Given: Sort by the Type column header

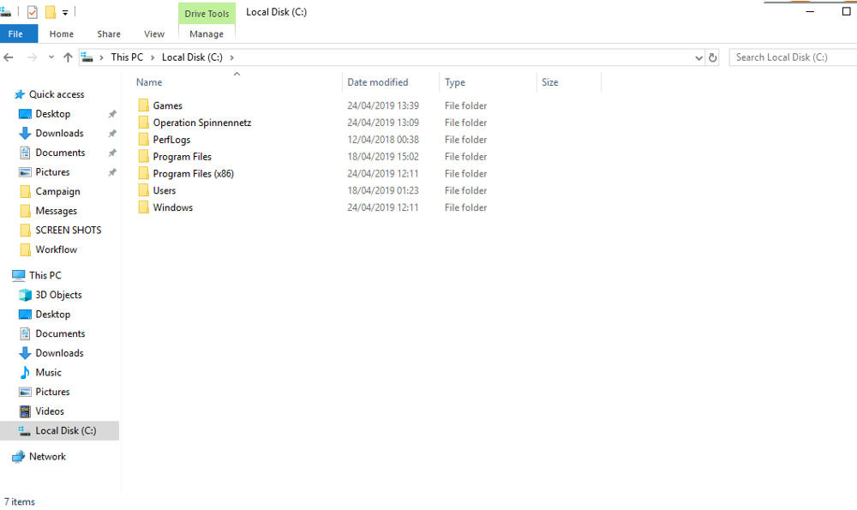Looking at the screenshot, I should pyautogui.click(x=455, y=82).
